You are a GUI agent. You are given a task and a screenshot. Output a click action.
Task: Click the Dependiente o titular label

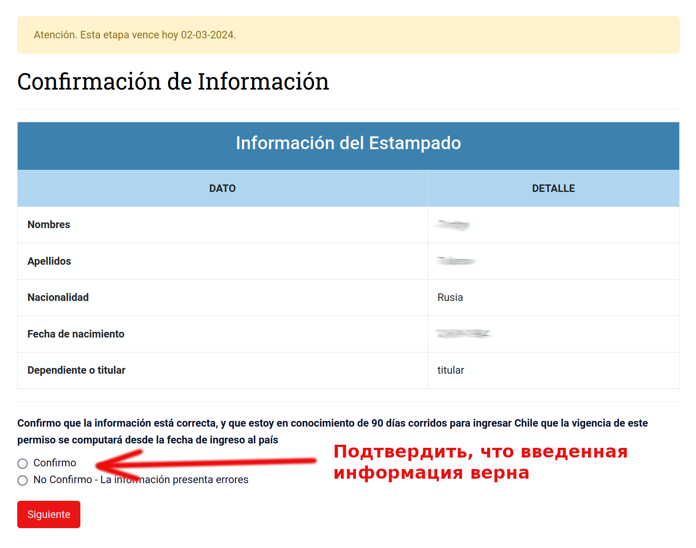pos(76,370)
